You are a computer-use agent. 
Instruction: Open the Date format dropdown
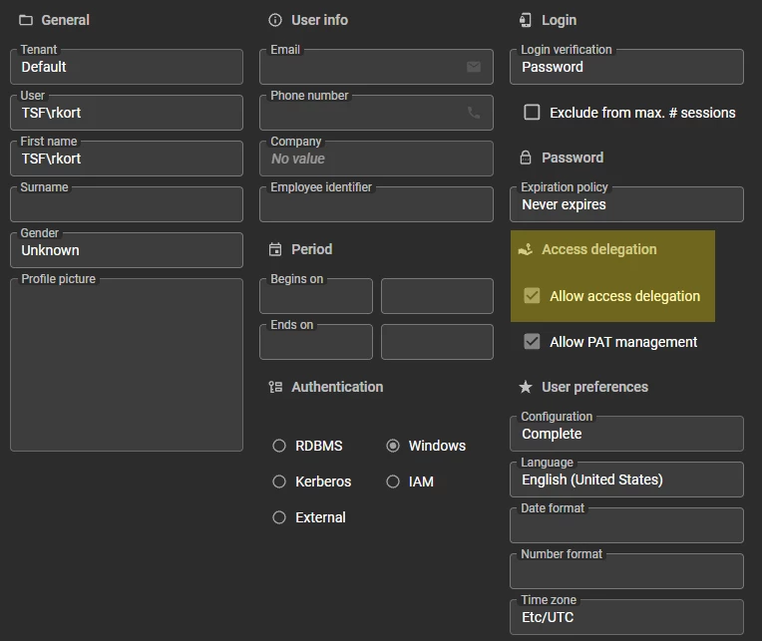626,525
